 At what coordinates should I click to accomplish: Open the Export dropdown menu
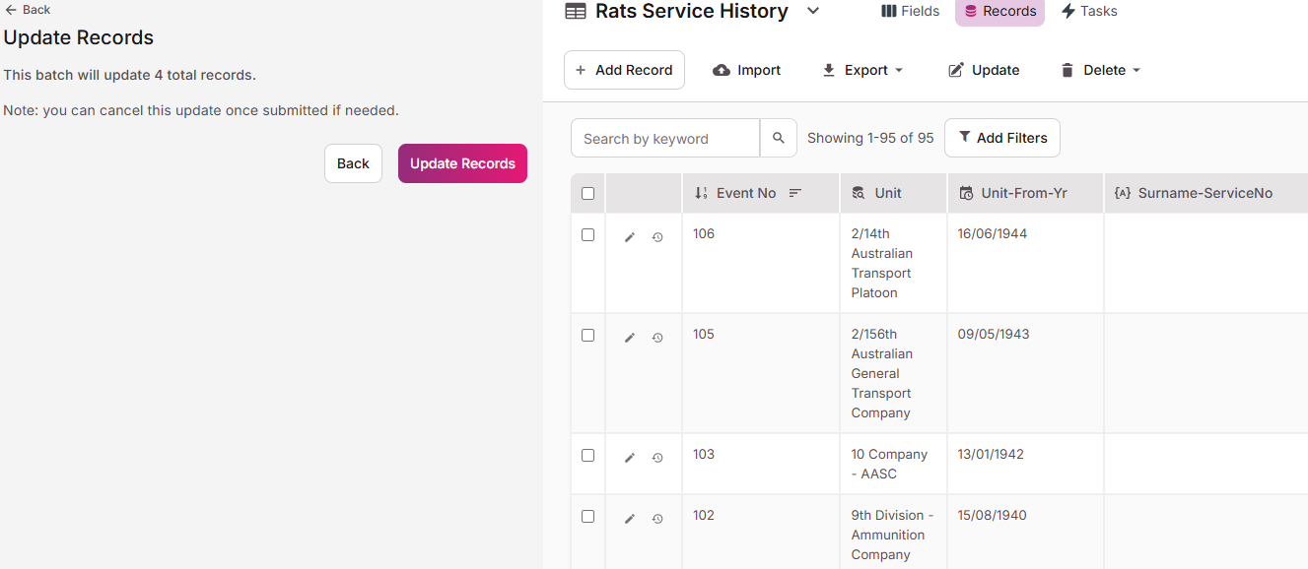tap(863, 70)
